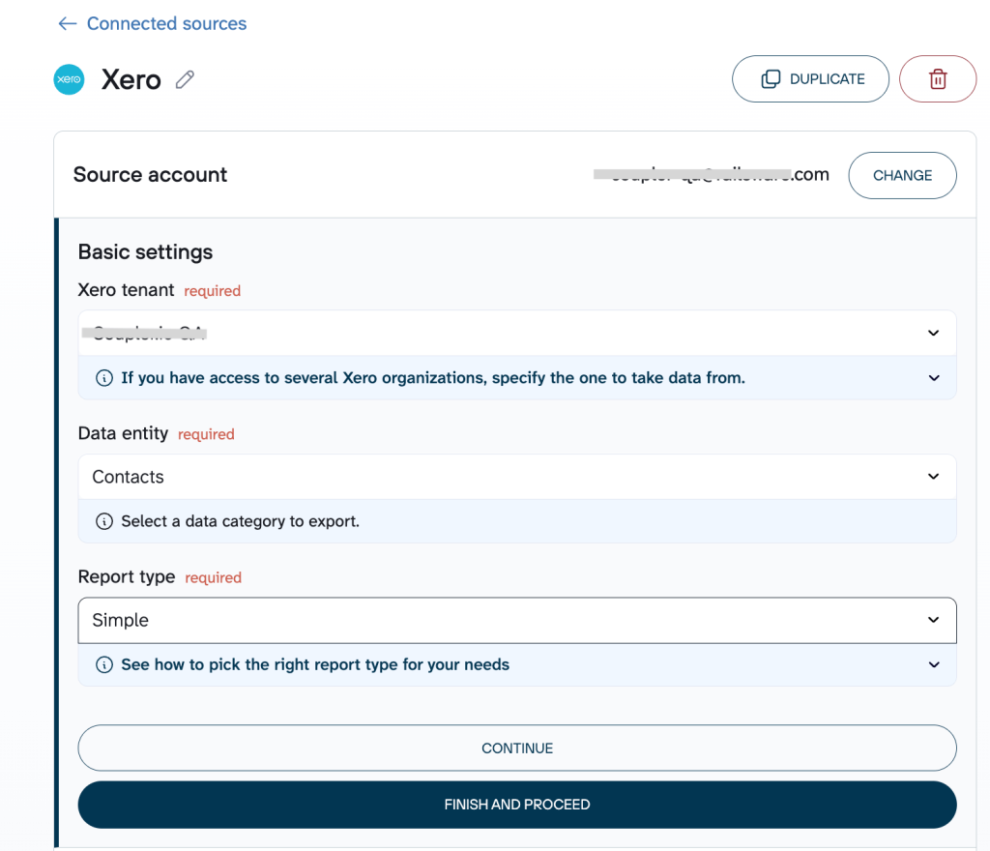
Task: Click the CONTINUE button
Action: (516, 748)
